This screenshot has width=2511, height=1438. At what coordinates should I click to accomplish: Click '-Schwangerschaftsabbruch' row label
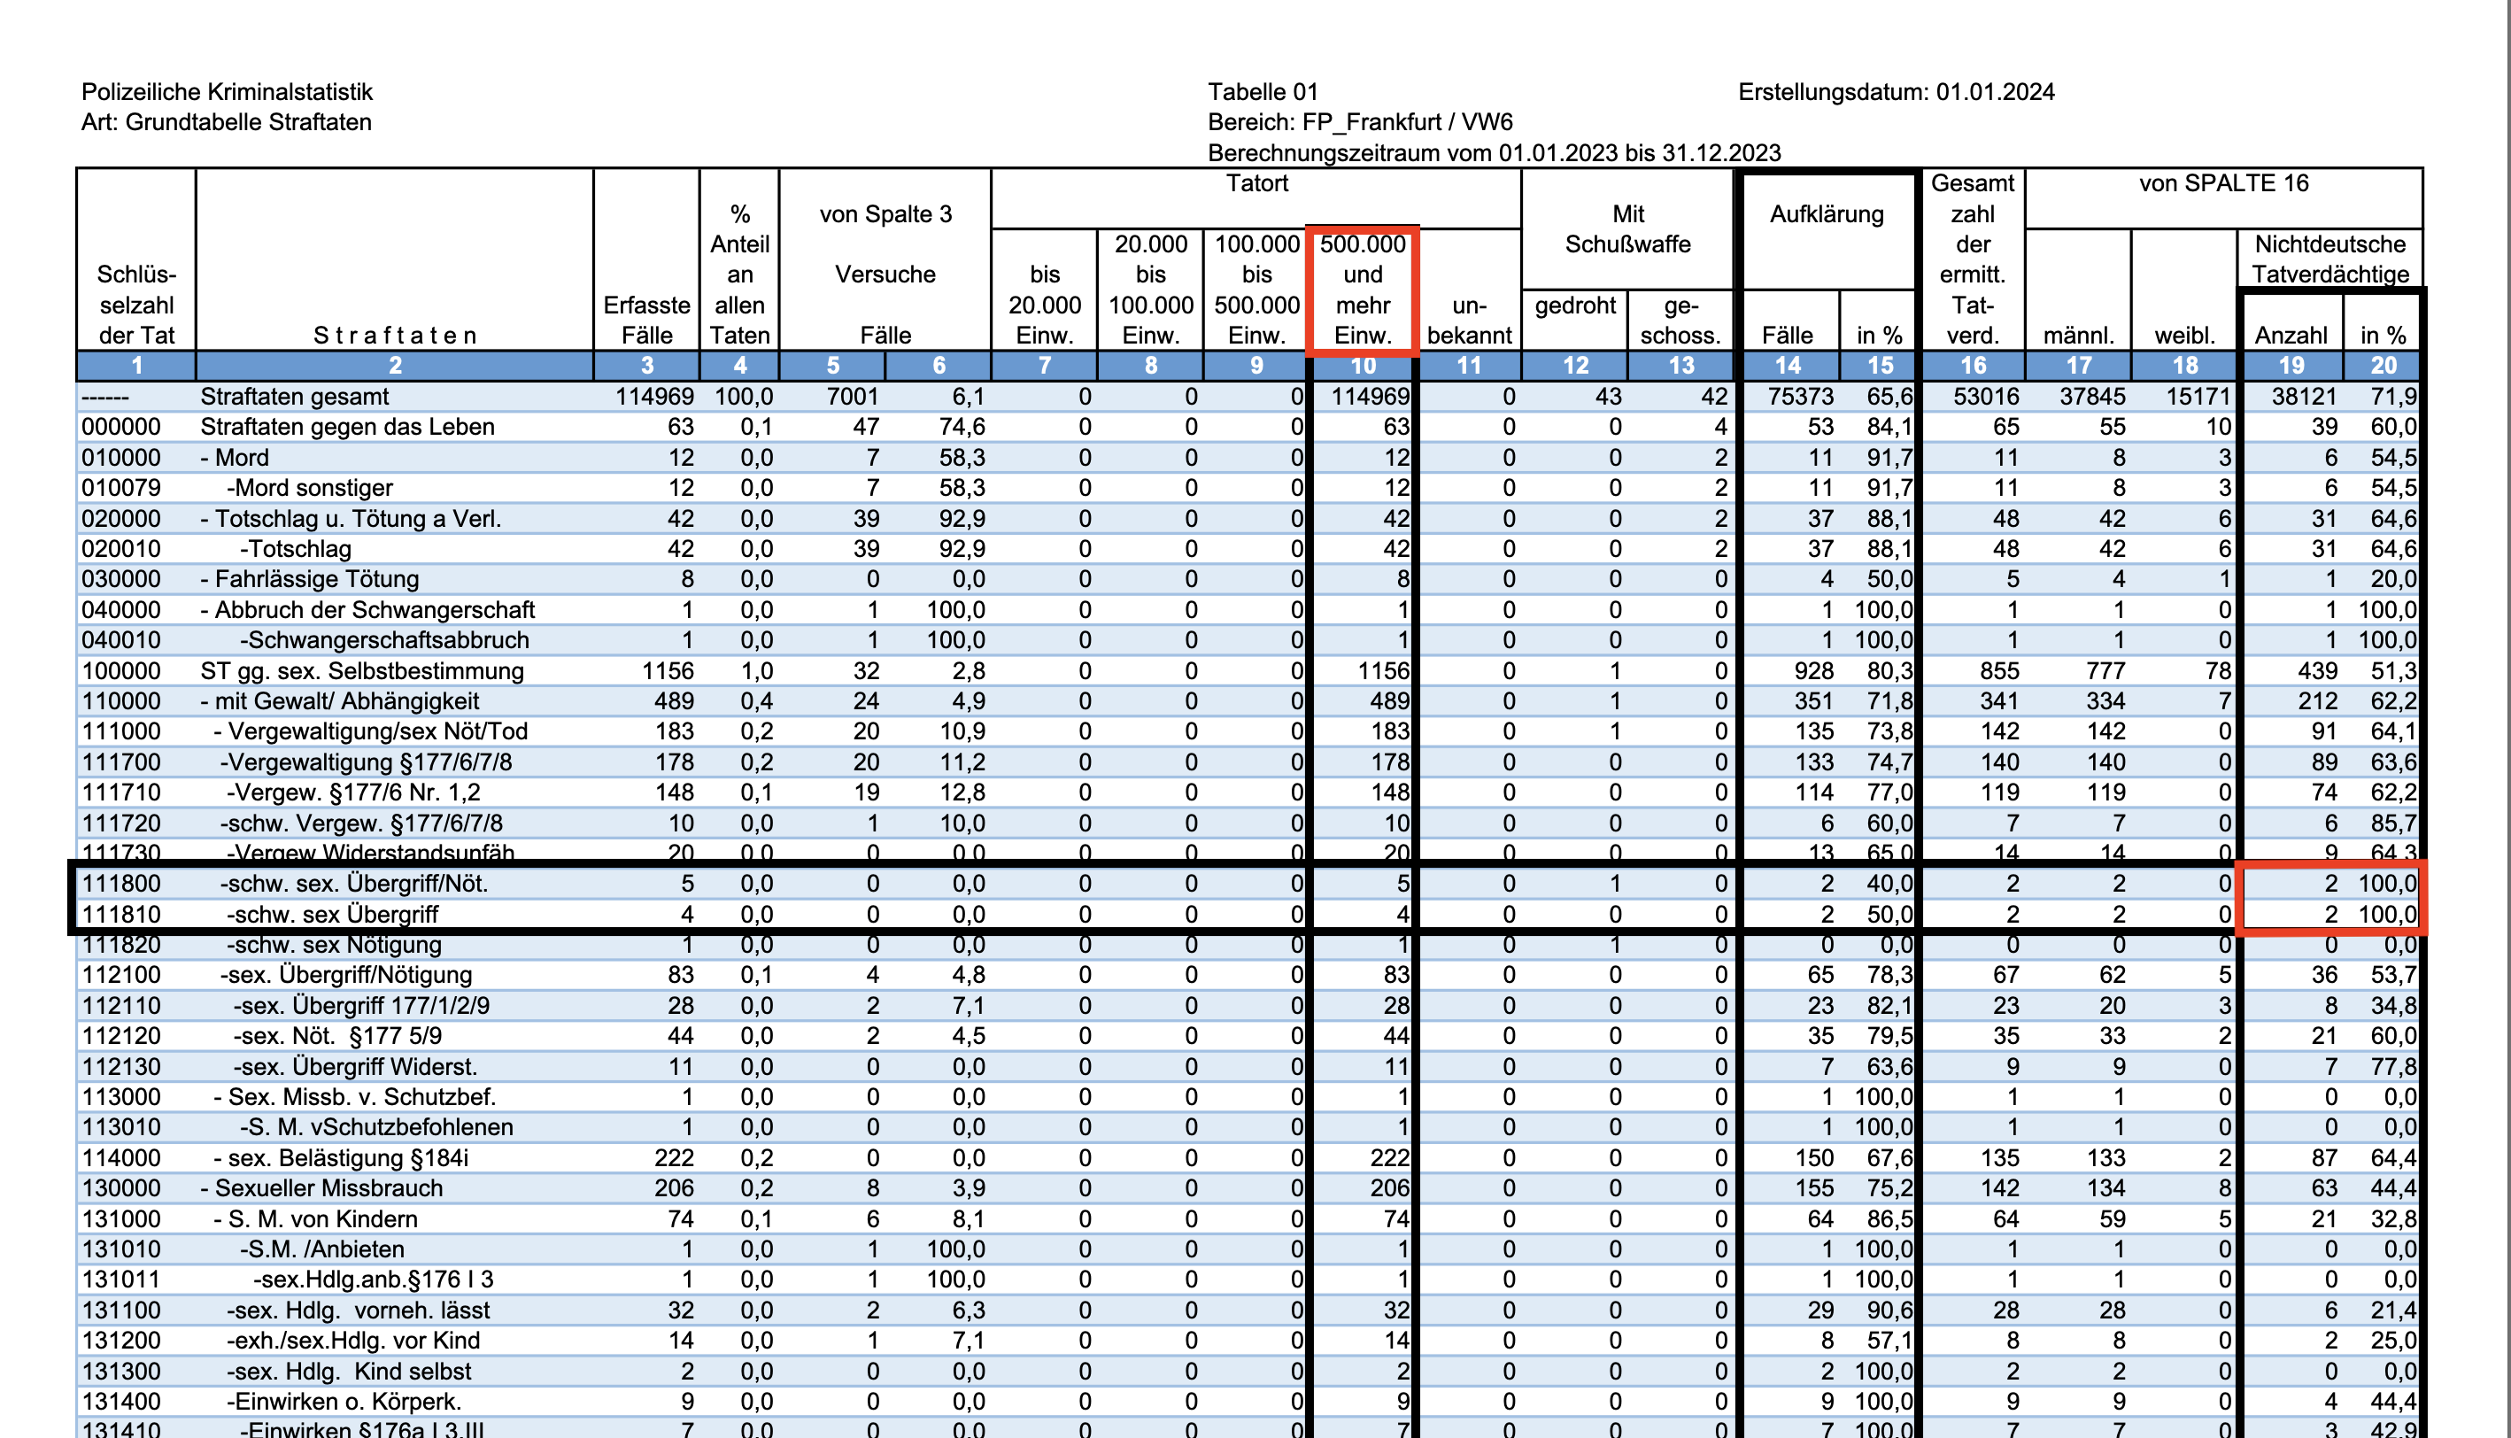[x=385, y=640]
